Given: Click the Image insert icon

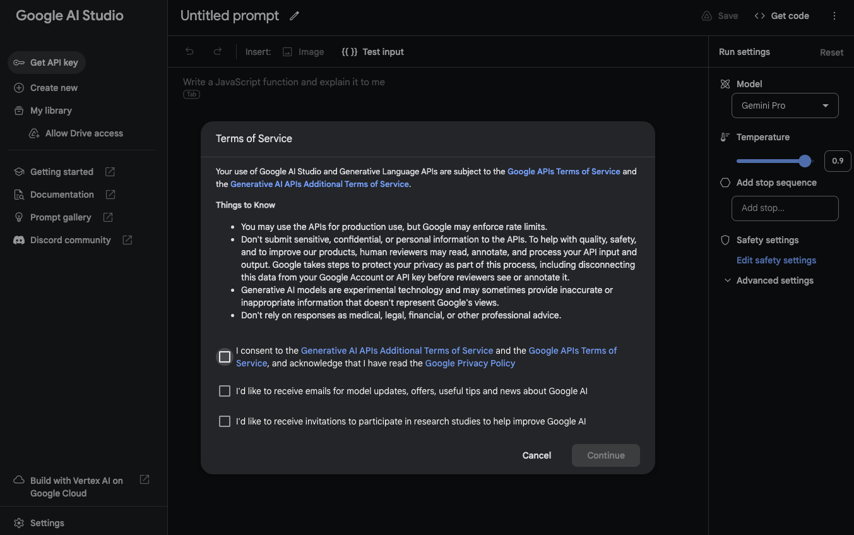Looking at the screenshot, I should pos(287,52).
